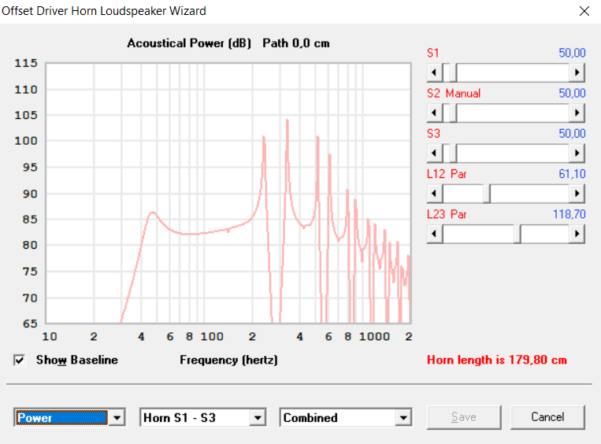The image size is (601, 444).
Task: Click the Acoustical Power (dB) chart title
Action: 189,43
